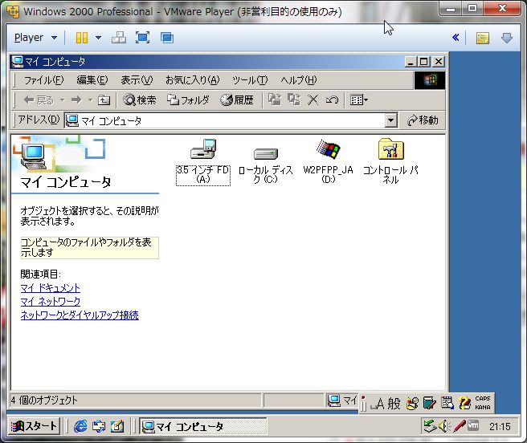Click the address bar field
Screen dimensions: 527x443
tap(224, 120)
